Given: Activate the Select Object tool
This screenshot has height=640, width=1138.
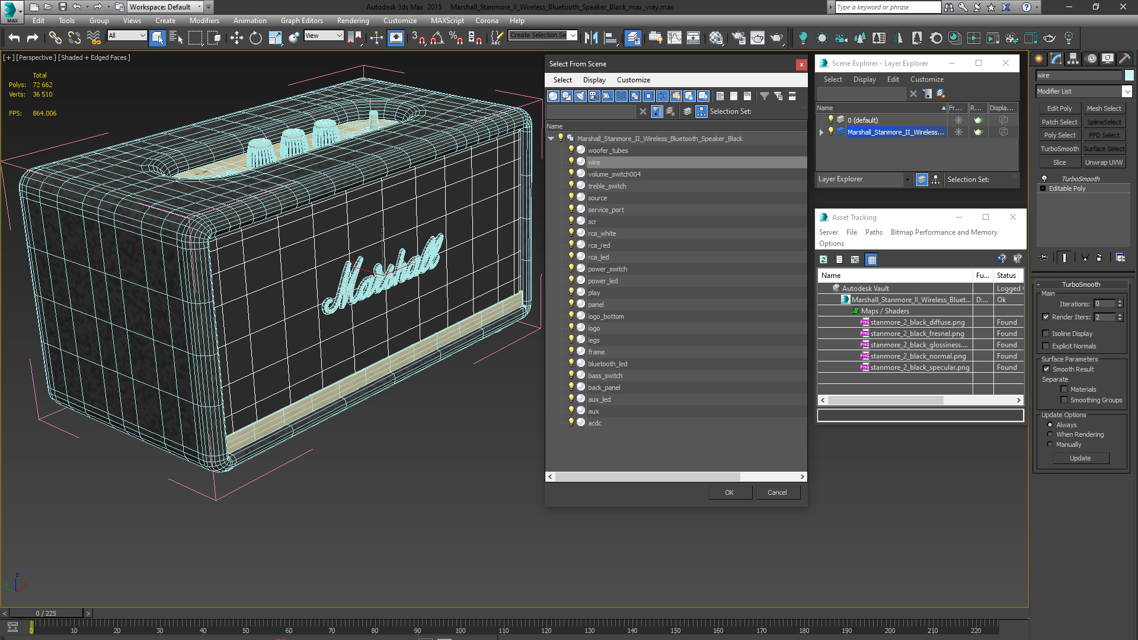Looking at the screenshot, I should pos(157,38).
